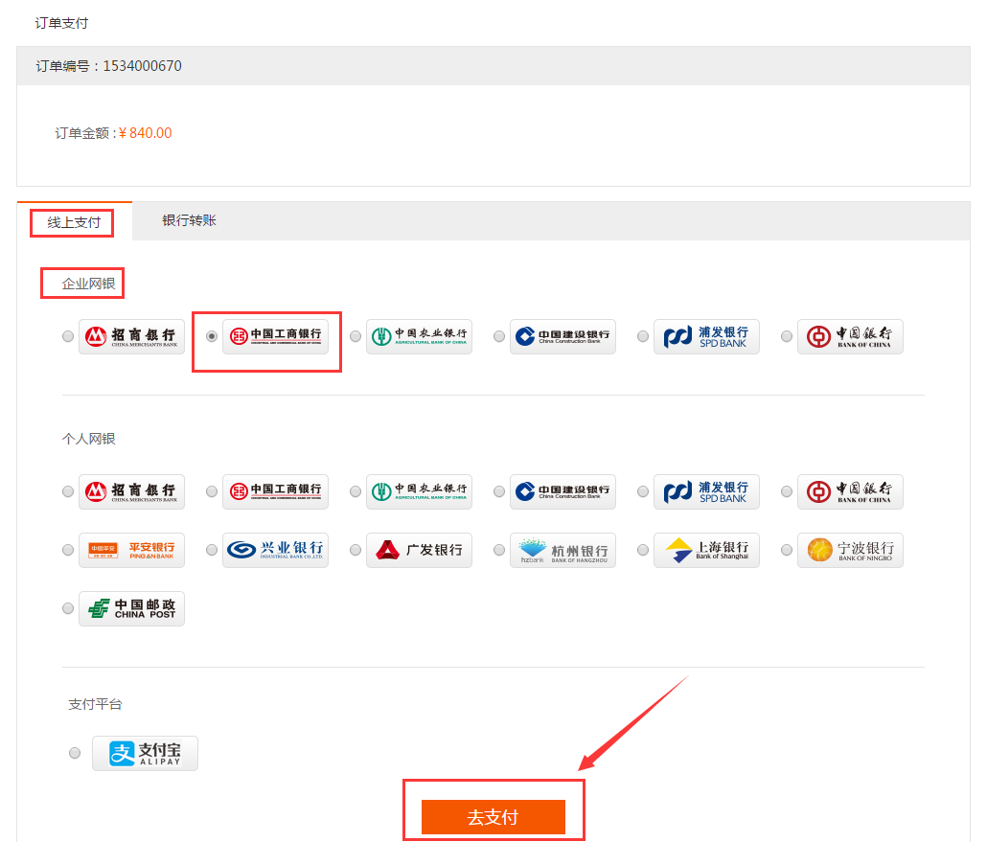Select the China Post radio button

point(68,608)
